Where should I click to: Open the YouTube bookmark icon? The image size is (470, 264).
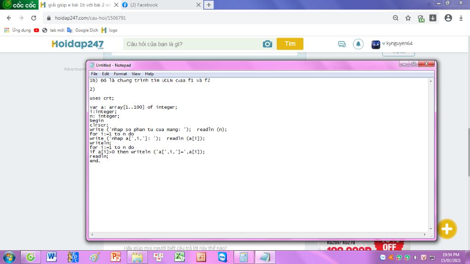(x=37, y=30)
